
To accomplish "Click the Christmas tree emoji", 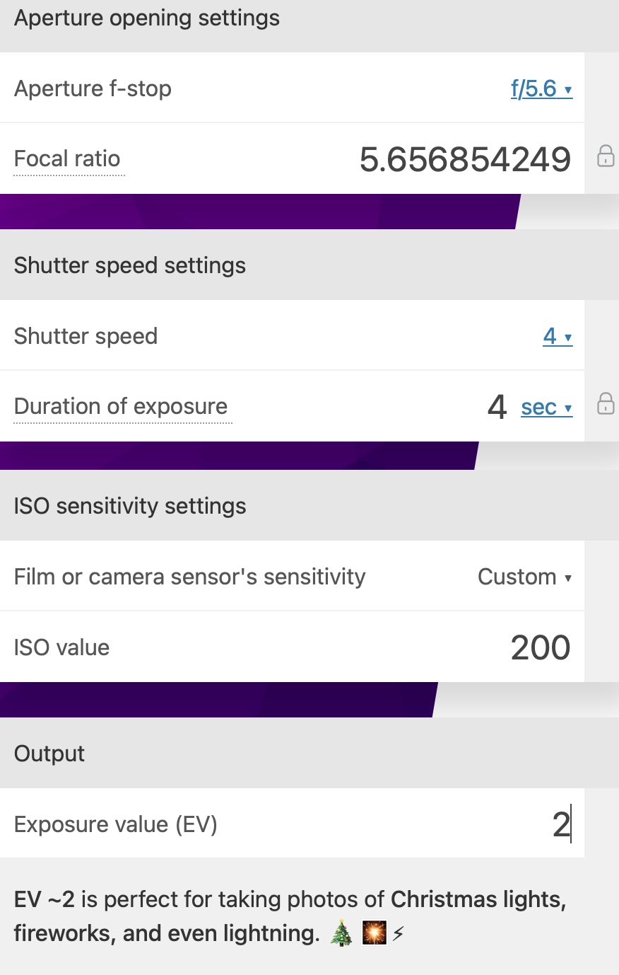I will pyautogui.click(x=342, y=934).
